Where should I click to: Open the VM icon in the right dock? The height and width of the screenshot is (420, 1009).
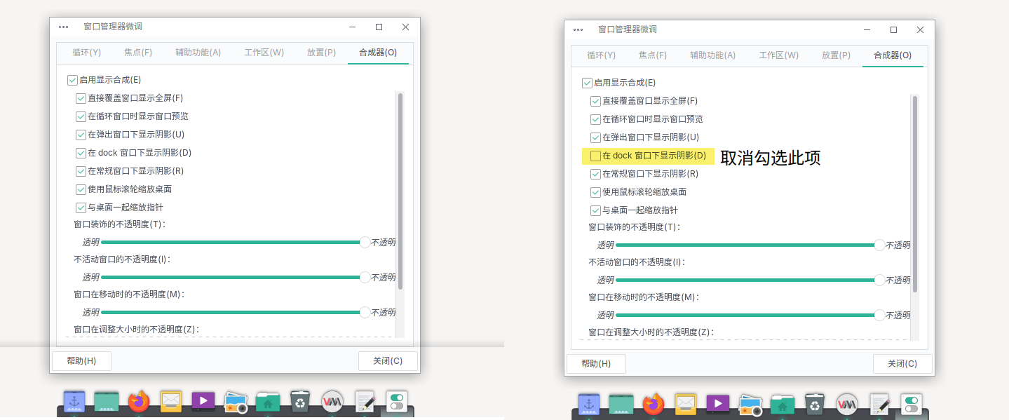847,404
